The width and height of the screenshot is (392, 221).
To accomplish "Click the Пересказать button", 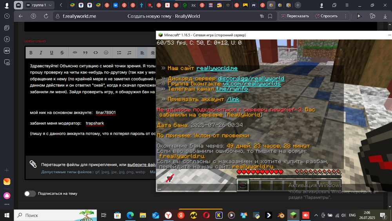I will (295, 16).
